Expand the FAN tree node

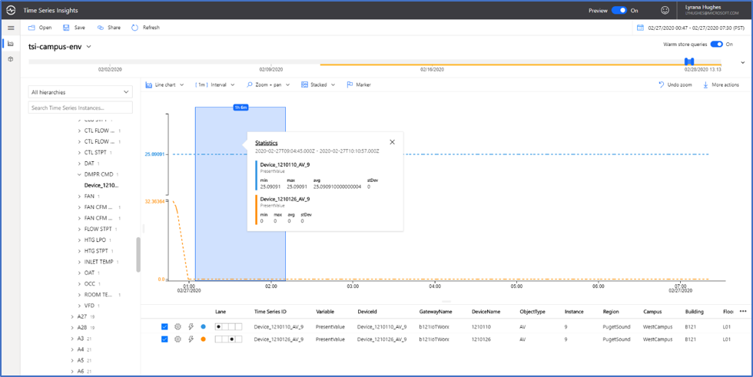(x=79, y=196)
